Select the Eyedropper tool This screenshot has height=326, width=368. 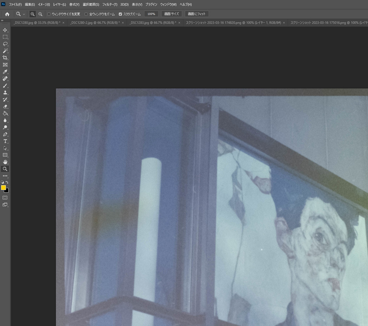[5, 72]
